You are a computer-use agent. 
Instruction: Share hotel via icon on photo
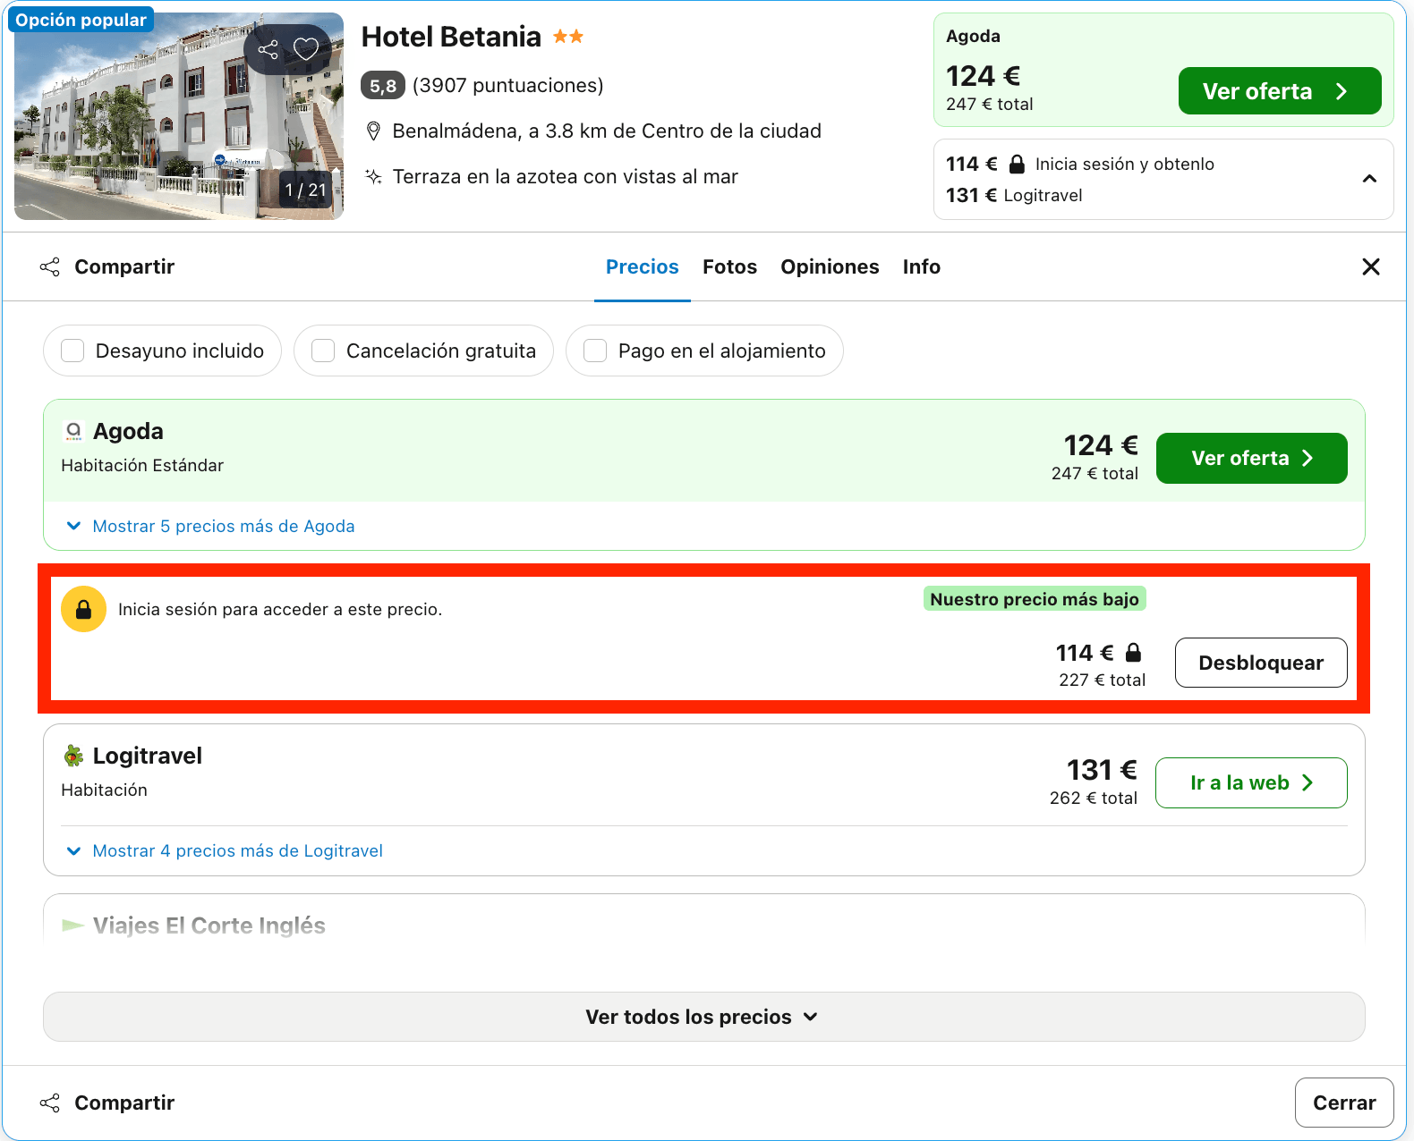[x=268, y=49]
